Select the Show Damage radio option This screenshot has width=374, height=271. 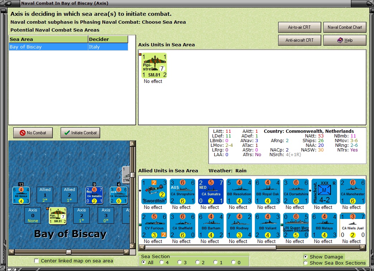(305, 257)
